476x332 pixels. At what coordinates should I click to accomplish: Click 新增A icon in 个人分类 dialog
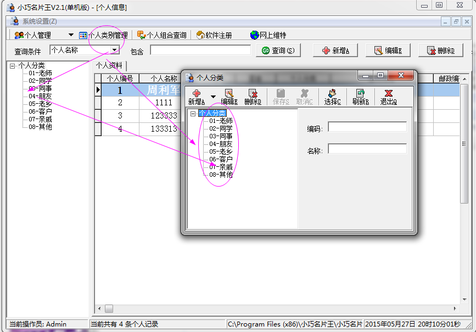(x=197, y=97)
